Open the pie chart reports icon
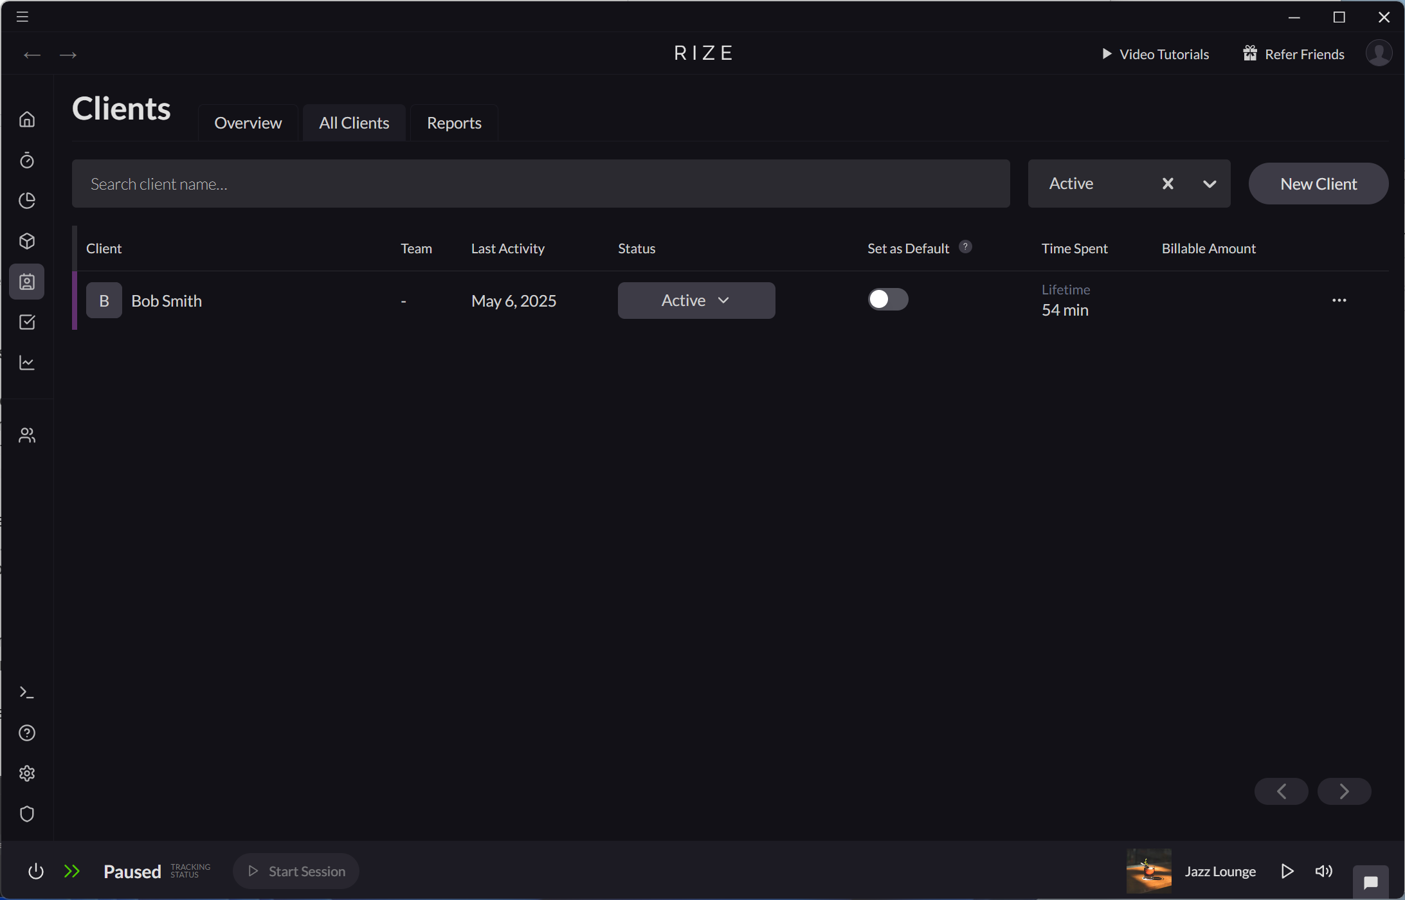This screenshot has height=900, width=1405. point(27,201)
